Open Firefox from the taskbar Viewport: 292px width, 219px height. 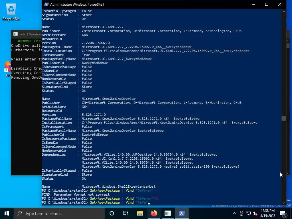(154, 213)
